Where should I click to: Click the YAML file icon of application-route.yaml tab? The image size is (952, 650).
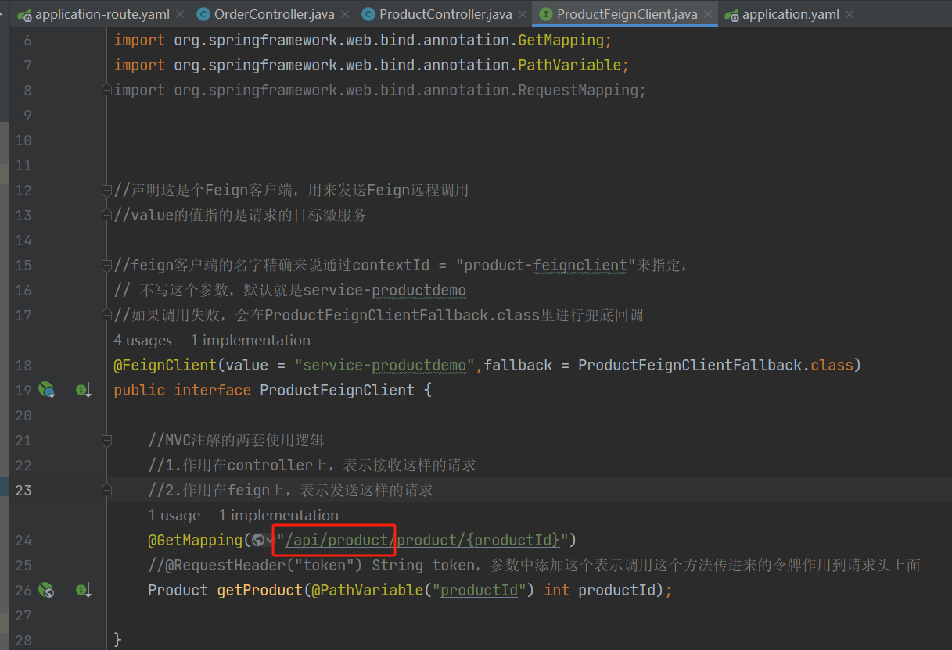25,14
